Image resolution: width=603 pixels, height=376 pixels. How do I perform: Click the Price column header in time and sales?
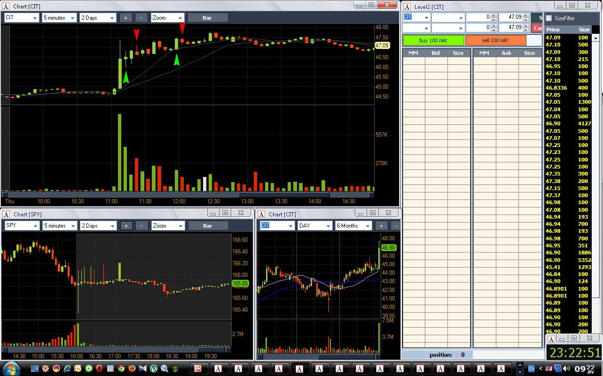[553, 30]
